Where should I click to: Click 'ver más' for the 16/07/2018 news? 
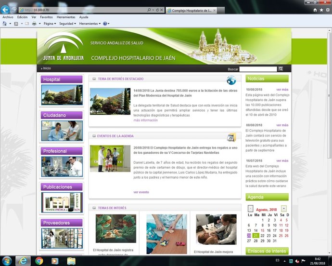(x=282, y=161)
